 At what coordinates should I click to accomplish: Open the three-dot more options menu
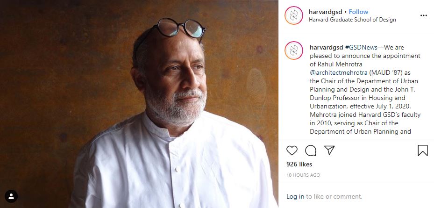(x=423, y=15)
